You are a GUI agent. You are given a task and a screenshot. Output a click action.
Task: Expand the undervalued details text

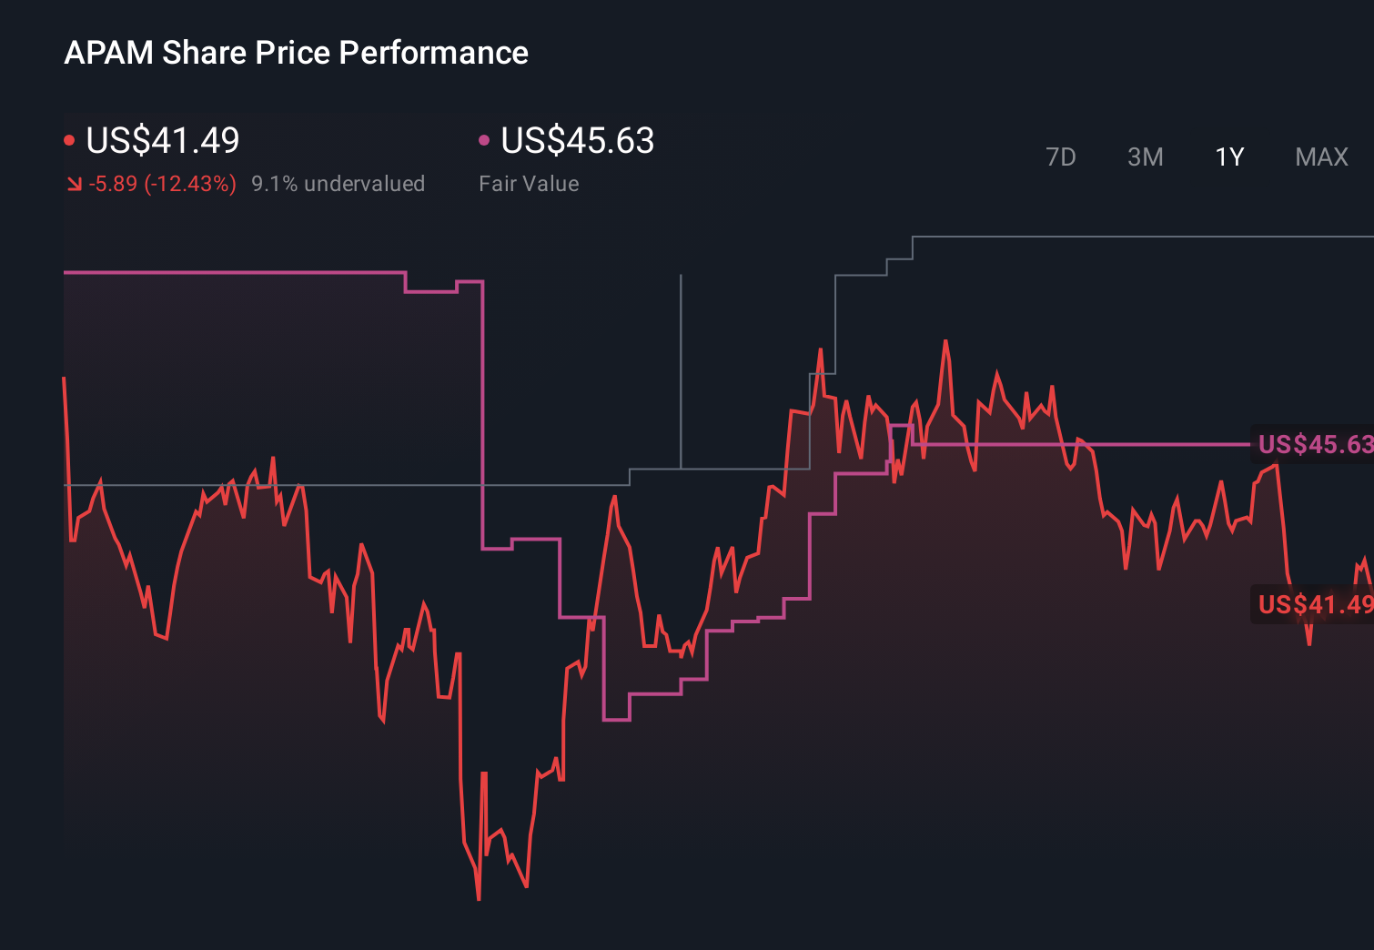(x=338, y=183)
